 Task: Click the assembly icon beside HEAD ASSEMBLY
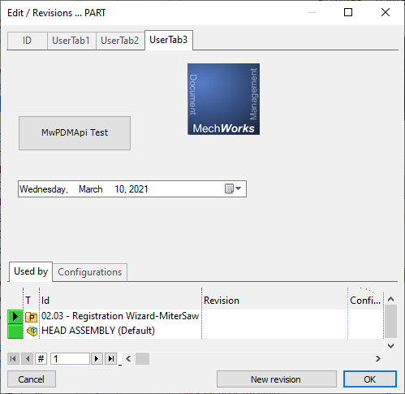coord(32,331)
